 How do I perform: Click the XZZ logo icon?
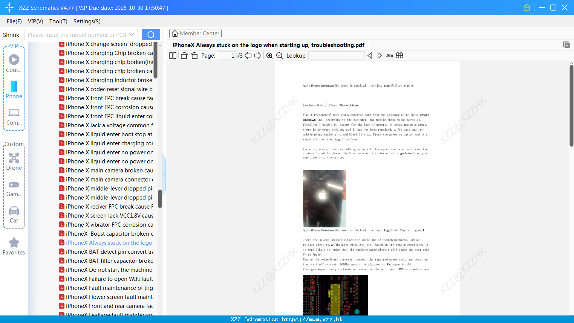click(9, 8)
